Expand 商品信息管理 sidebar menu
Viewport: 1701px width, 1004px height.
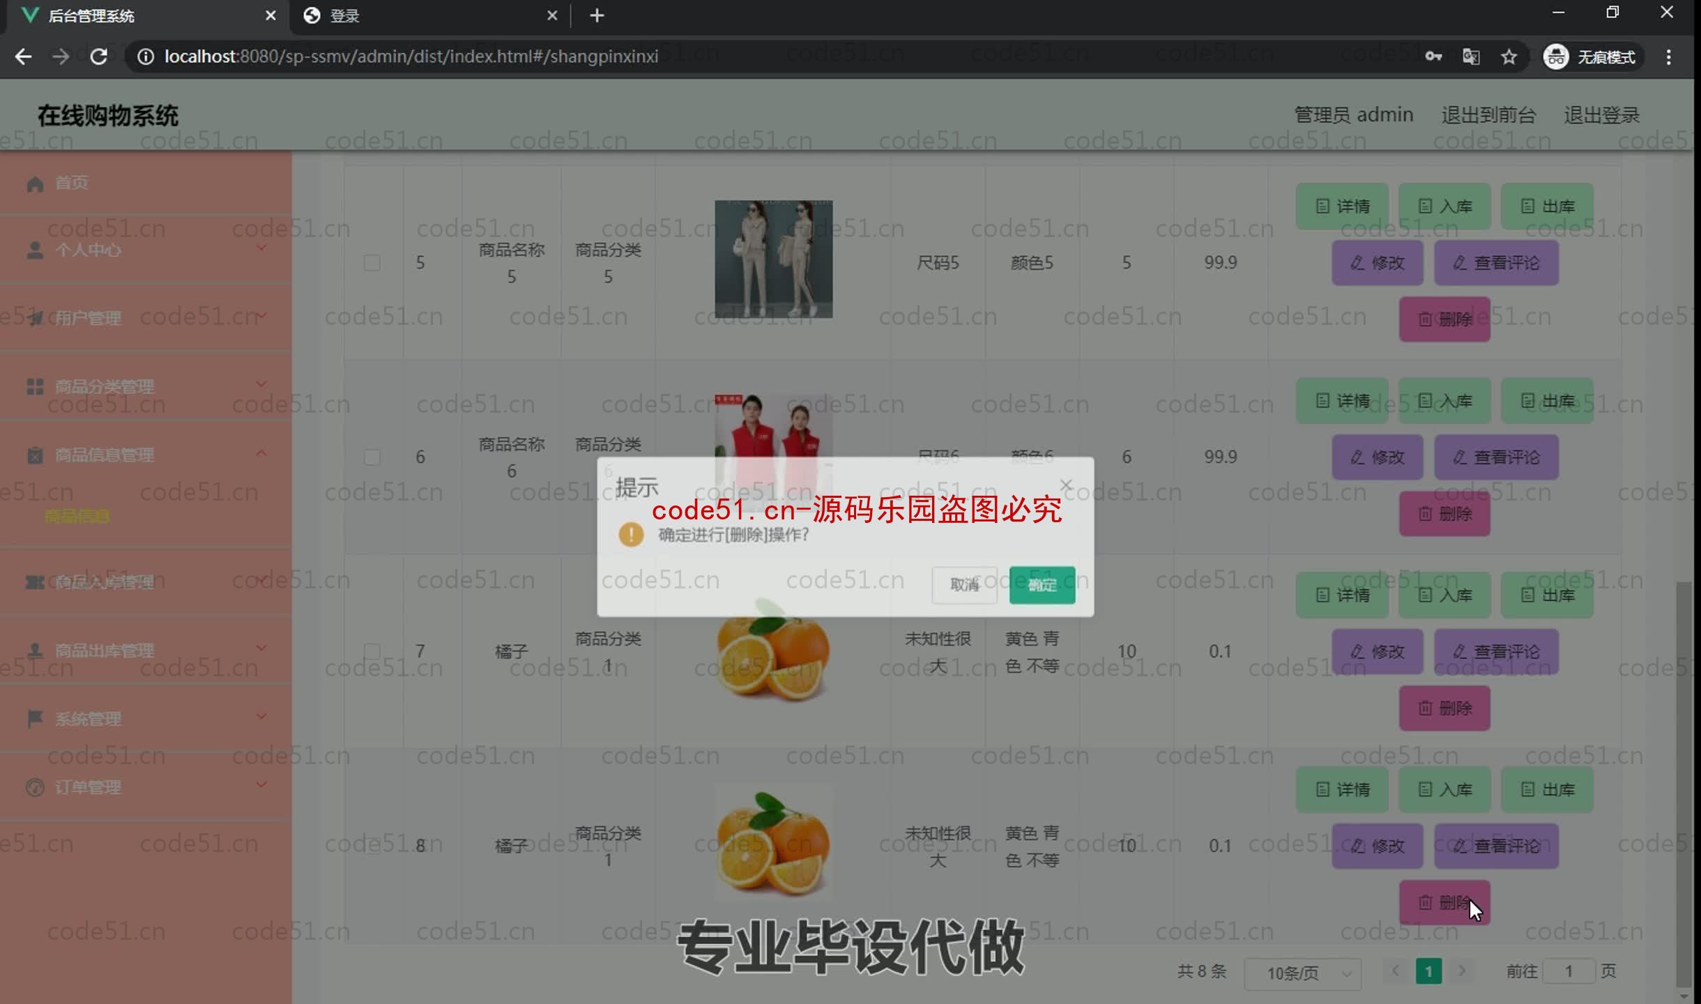click(144, 454)
